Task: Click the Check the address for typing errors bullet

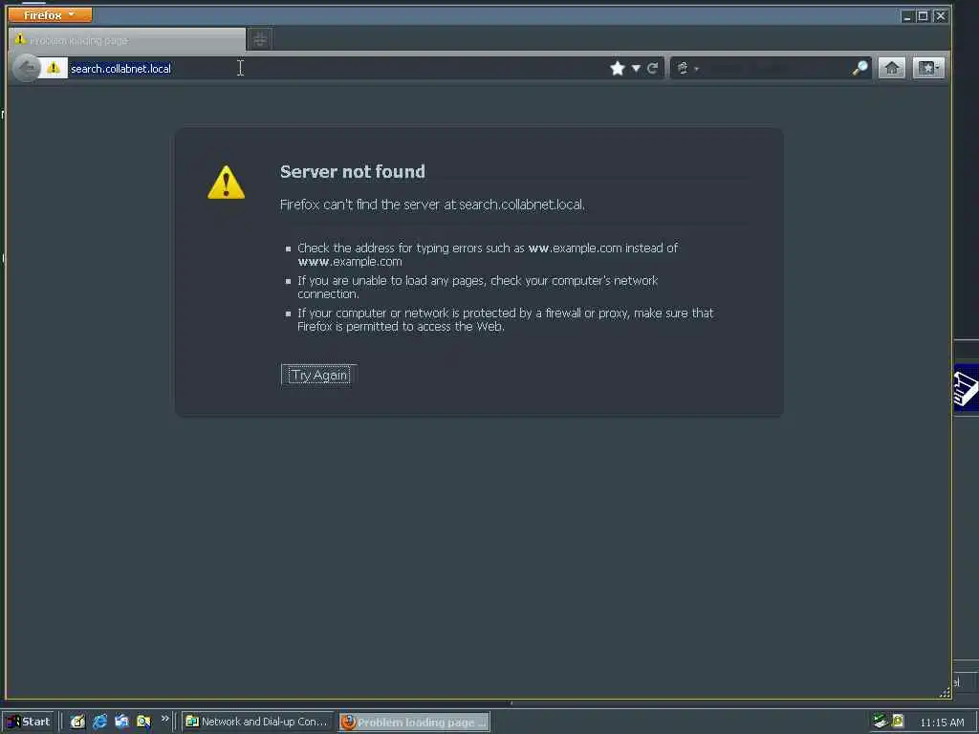Action: point(487,254)
